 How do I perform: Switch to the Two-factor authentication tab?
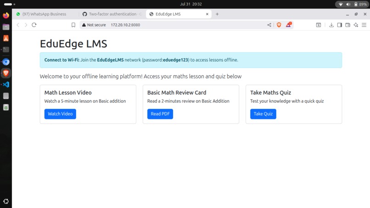pyautogui.click(x=112, y=14)
